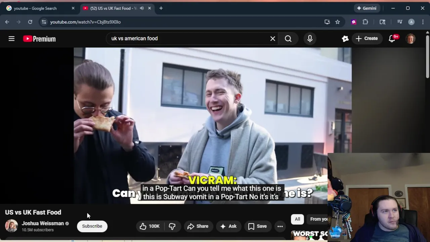The image size is (430, 242).
Task: Open Chrome extensions puzzle menu
Action: click(365, 22)
